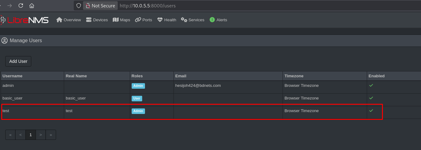Viewport: 421px width, 150px height.
Task: Click the enabled checkmark for basic_user
Action: pyautogui.click(x=371, y=98)
